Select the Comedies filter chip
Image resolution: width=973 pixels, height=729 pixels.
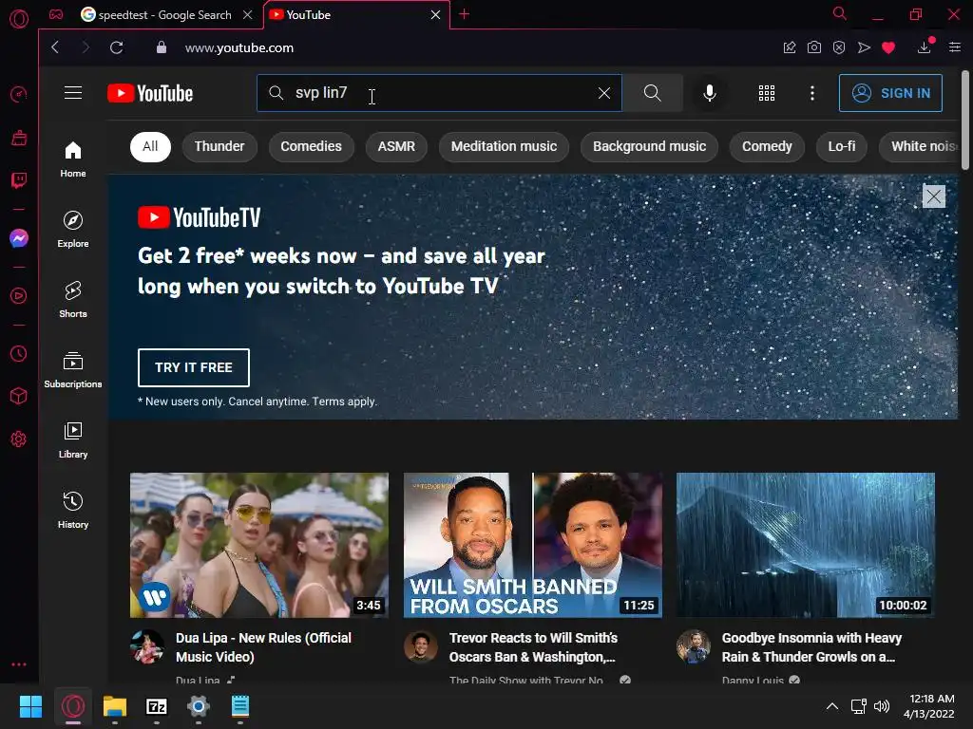pos(311,146)
